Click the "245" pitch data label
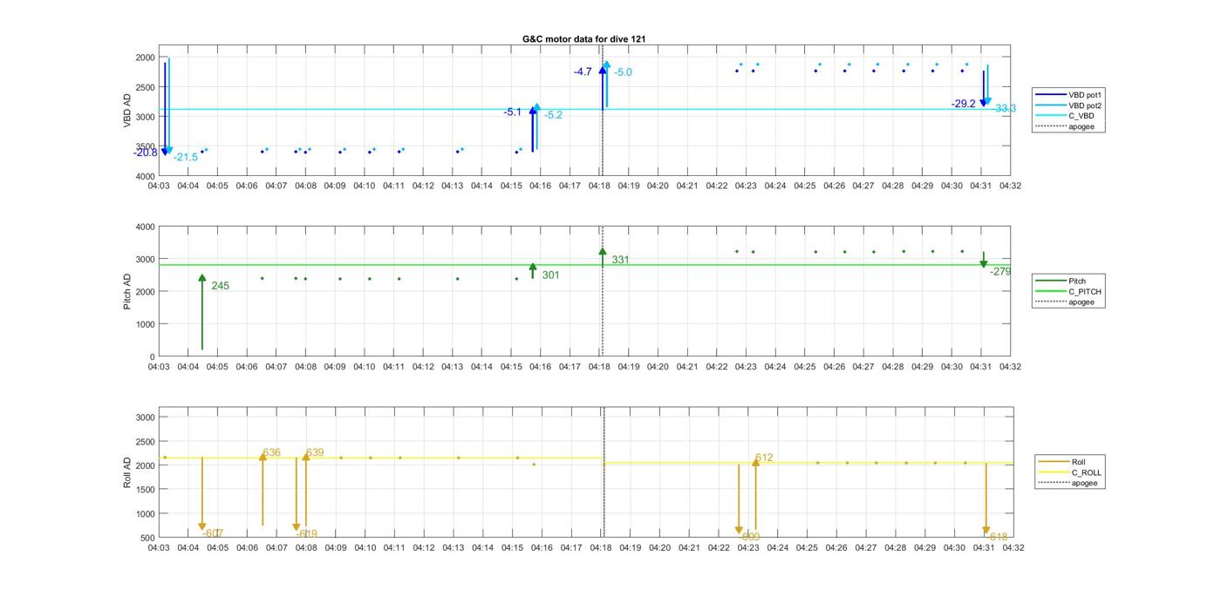This screenshot has width=1221, height=604. pyautogui.click(x=220, y=286)
